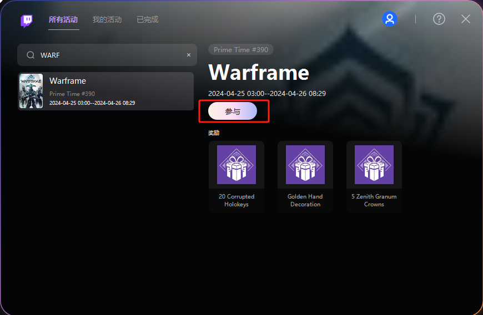Click the date range in the list entry

coord(92,103)
